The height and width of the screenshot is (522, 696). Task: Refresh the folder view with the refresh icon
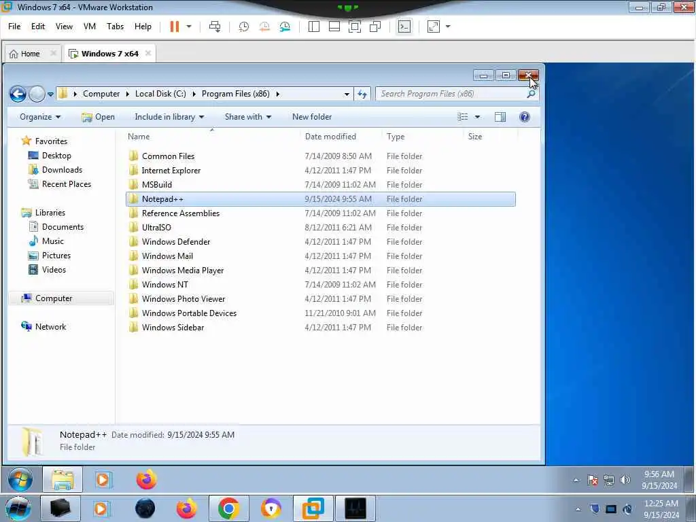(362, 94)
